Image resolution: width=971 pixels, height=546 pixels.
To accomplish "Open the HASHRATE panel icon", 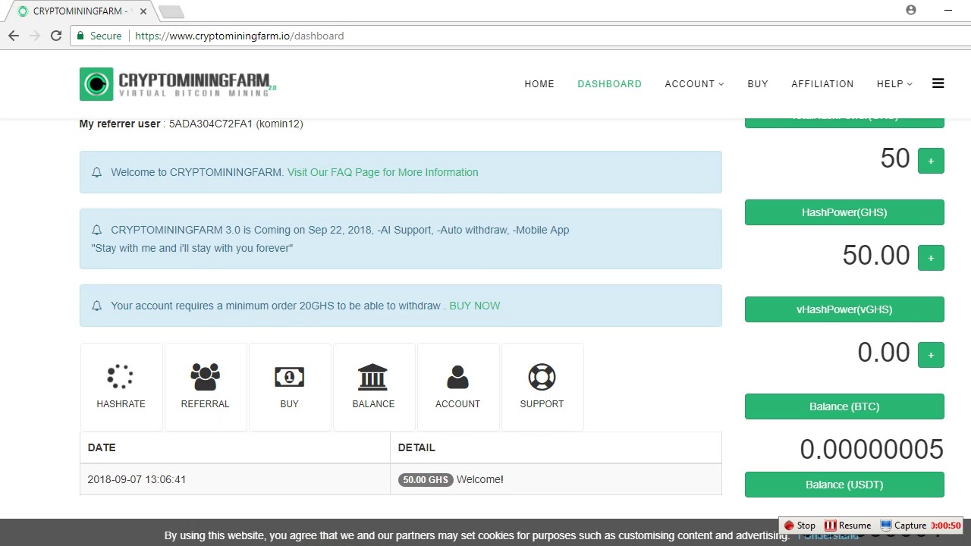I will point(121,376).
